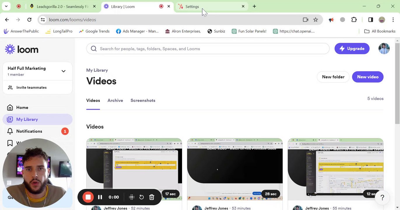The height and width of the screenshot is (210, 400).
Task: View site information icon in address bar
Action: pos(43,20)
